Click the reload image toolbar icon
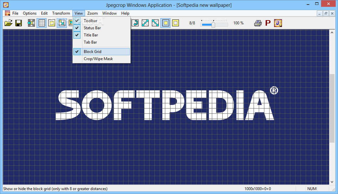The width and height of the screenshot is (338, 194). click(31, 23)
